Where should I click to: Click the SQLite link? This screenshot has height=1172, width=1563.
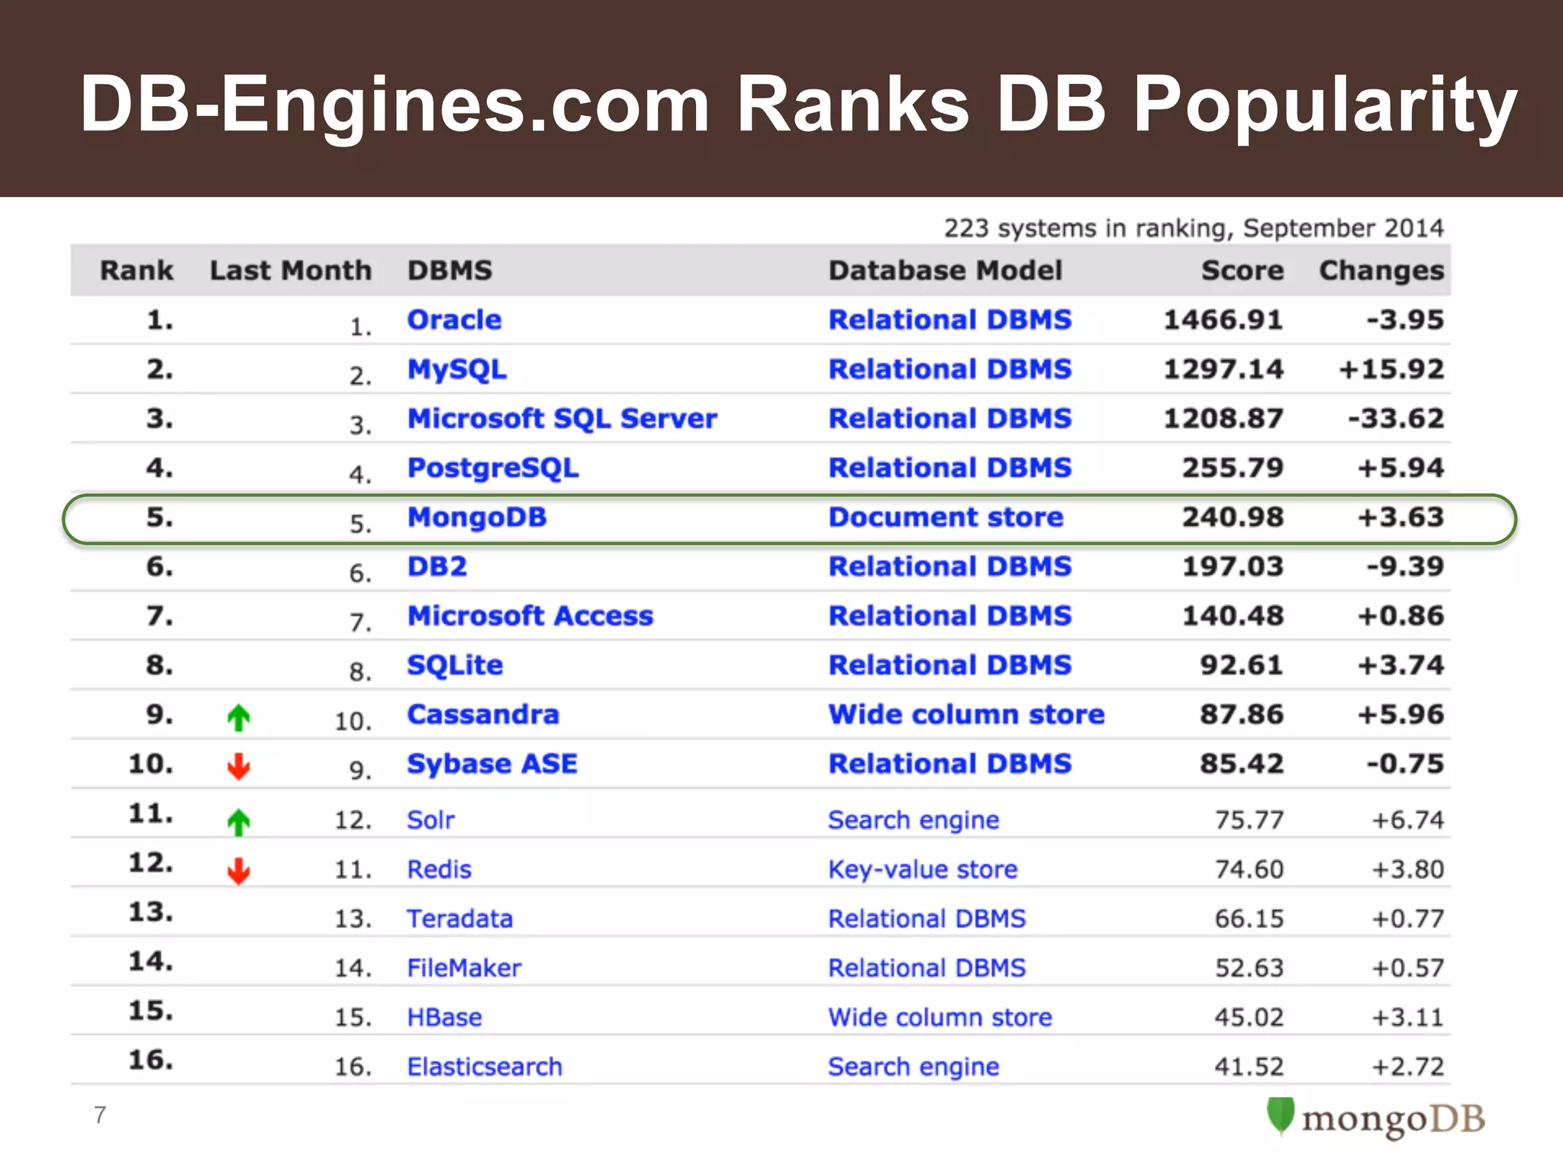tap(455, 665)
